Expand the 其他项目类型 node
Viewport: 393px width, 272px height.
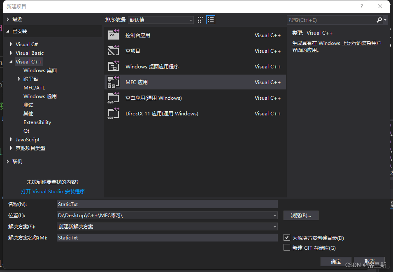(x=11, y=148)
